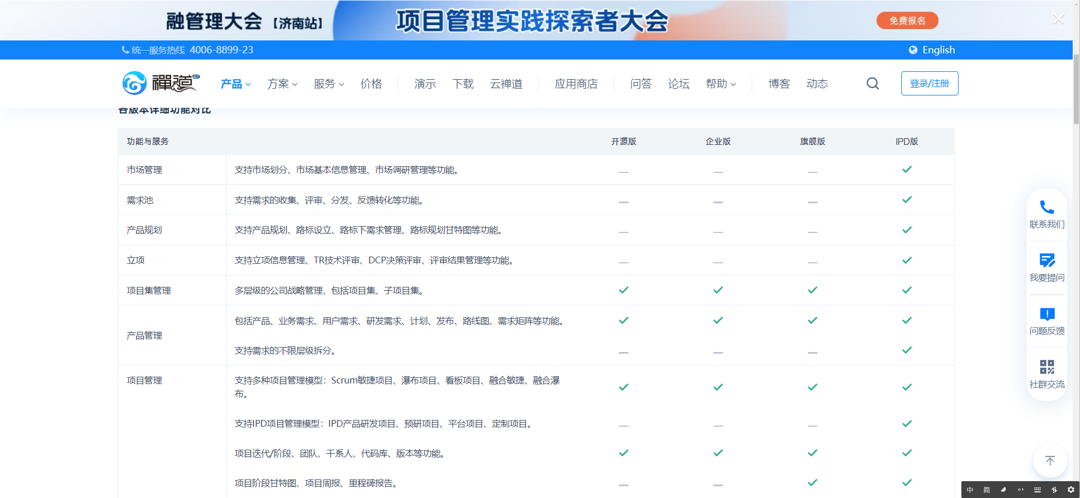Viewport: 1080px width, 498px height.
Task: Open the search magnifier icon
Action: pos(873,84)
